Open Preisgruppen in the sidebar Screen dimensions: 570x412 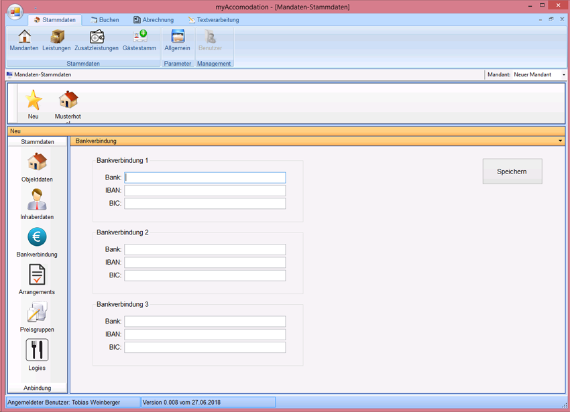click(x=37, y=316)
